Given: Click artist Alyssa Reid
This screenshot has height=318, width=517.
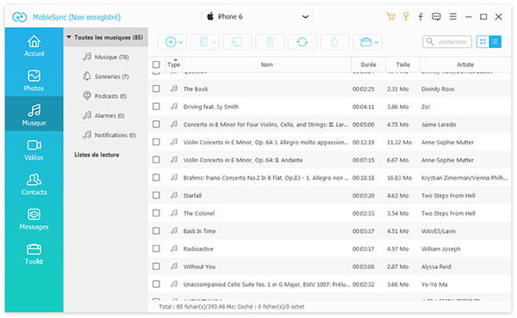Looking at the screenshot, I should pyautogui.click(x=436, y=266).
